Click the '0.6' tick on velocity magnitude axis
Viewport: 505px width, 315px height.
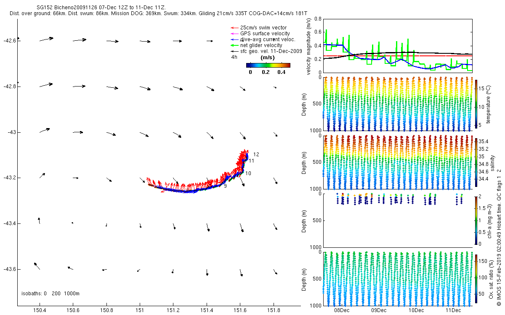[x=317, y=33]
